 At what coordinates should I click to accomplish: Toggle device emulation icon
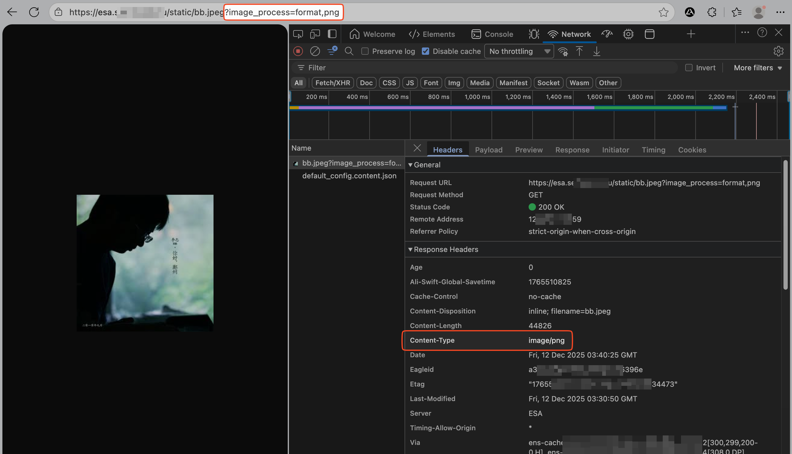pos(315,34)
